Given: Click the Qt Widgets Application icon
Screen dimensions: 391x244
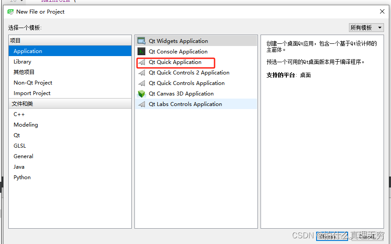Looking at the screenshot, I should (141, 41).
